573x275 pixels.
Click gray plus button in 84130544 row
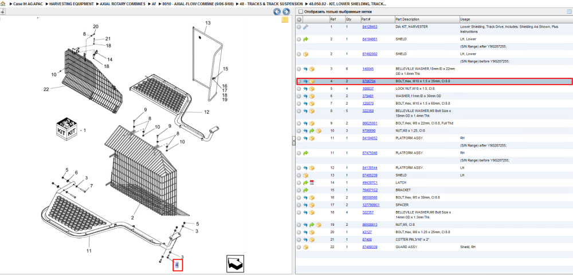299,168
